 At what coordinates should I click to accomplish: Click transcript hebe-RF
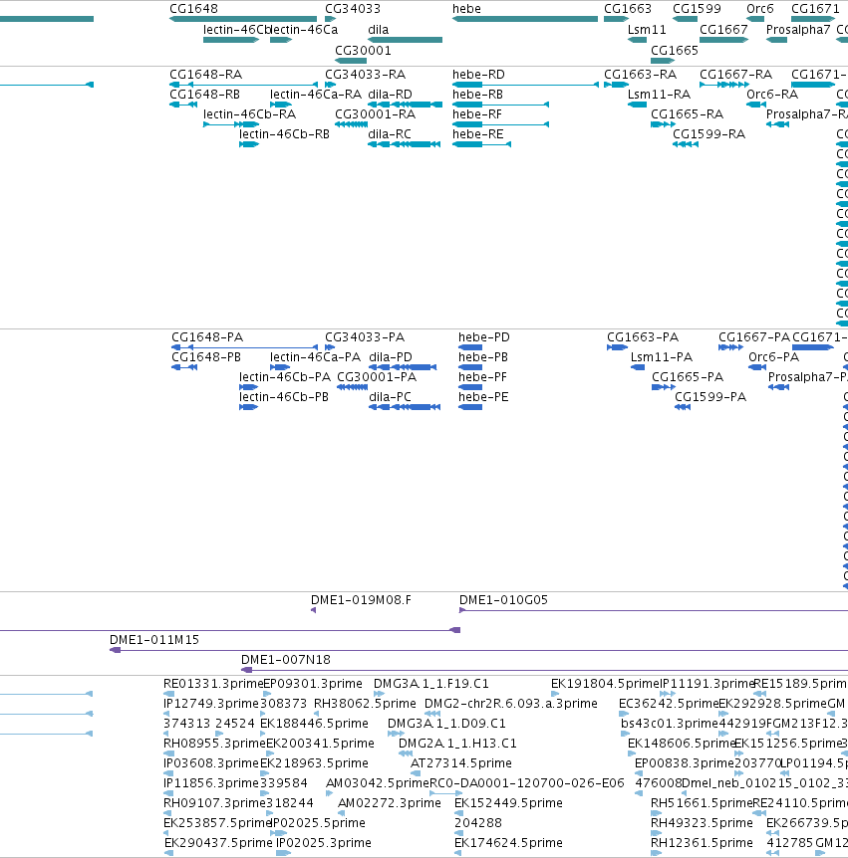pos(476,113)
